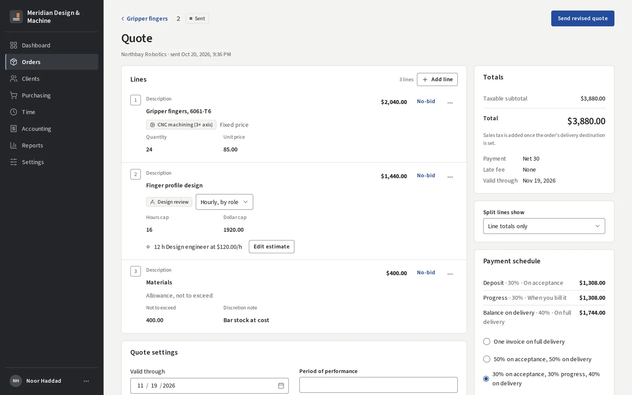Click the unit price value 85.00
The width and height of the screenshot is (632, 395).
click(x=230, y=150)
